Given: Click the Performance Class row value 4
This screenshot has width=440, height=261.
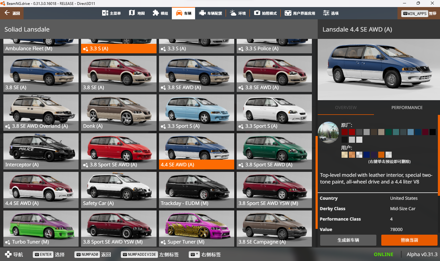Looking at the screenshot, I should coord(391,219).
